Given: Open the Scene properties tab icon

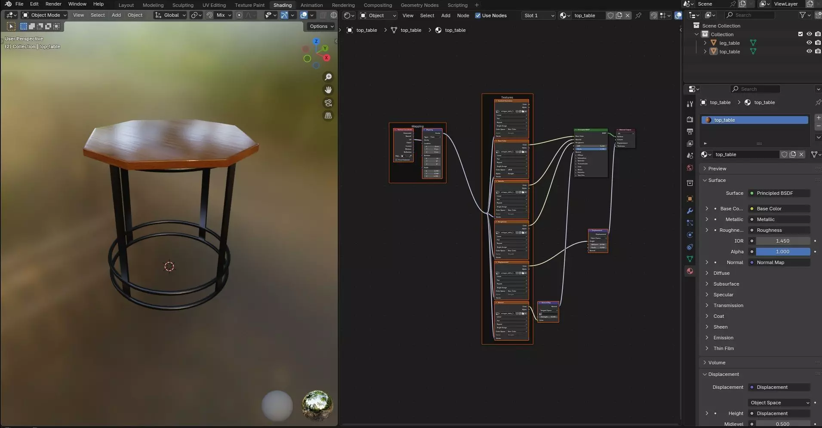Looking at the screenshot, I should click(690, 155).
